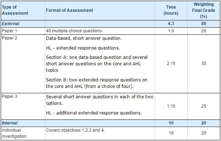The height and width of the screenshot is (141, 221).
Task: Click the 'Internal' row label
Action: pyautogui.click(x=10, y=123)
